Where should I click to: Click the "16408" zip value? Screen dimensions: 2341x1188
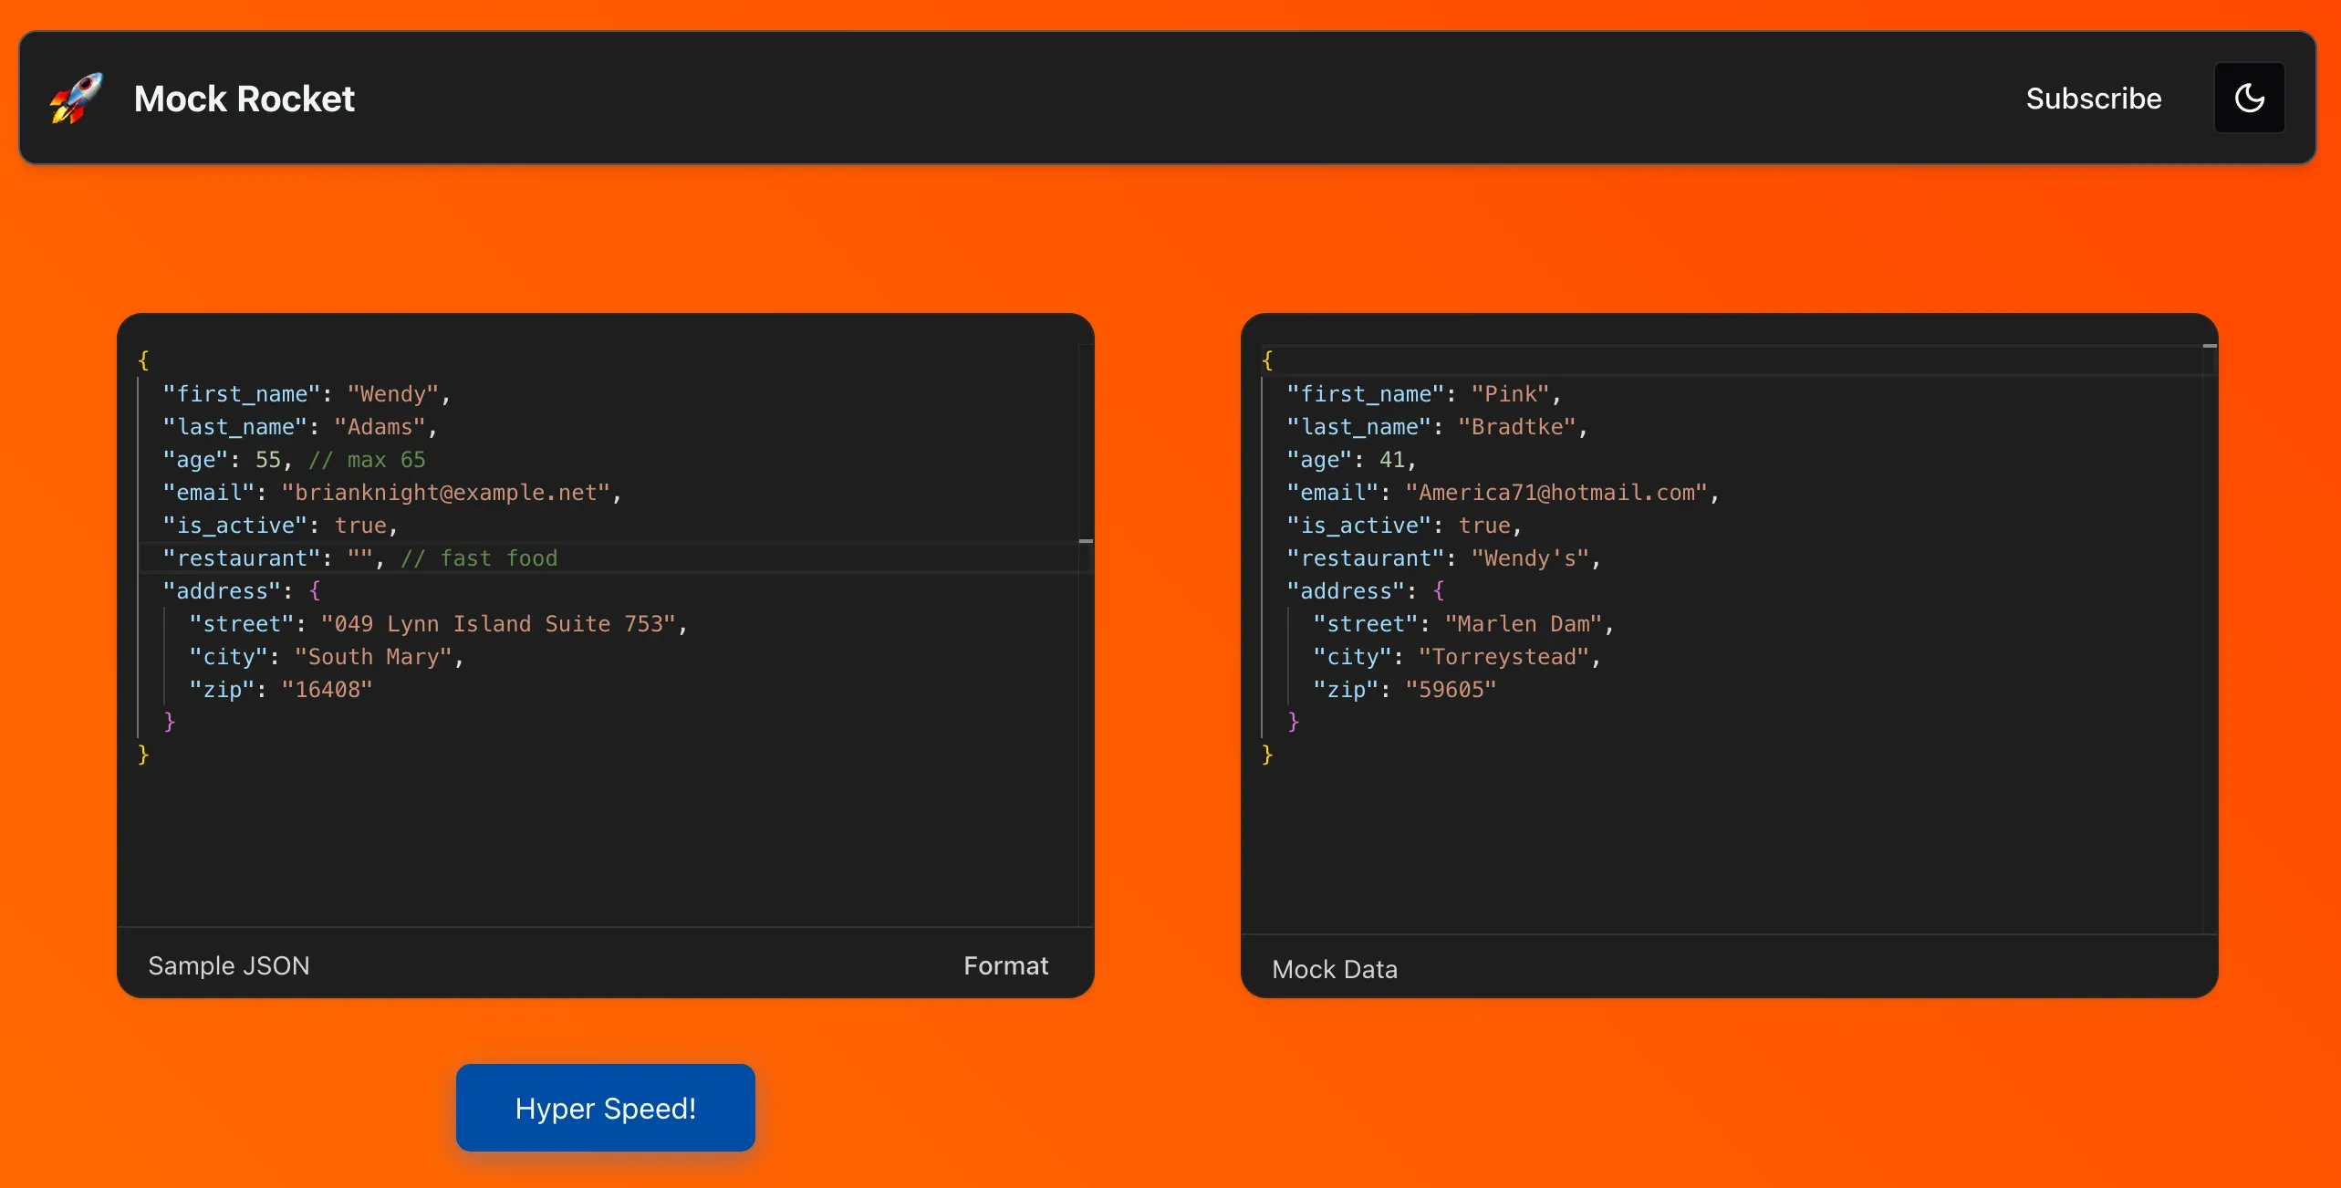click(x=327, y=690)
